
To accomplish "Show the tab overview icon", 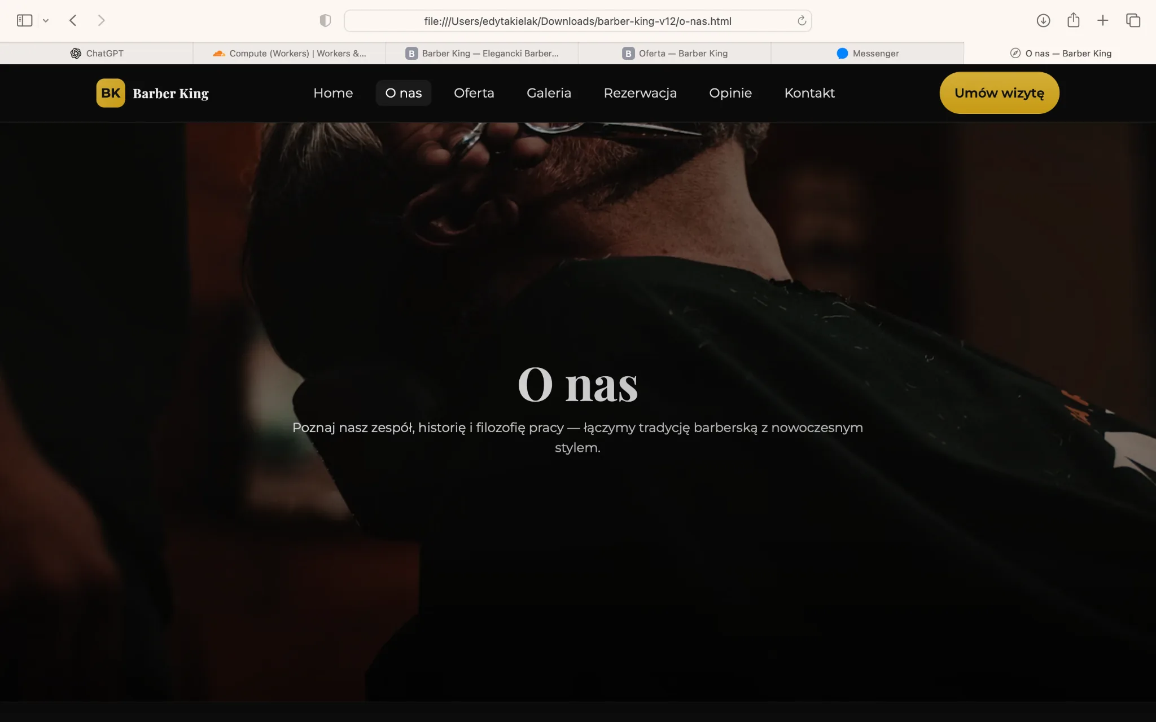I will click(1133, 21).
